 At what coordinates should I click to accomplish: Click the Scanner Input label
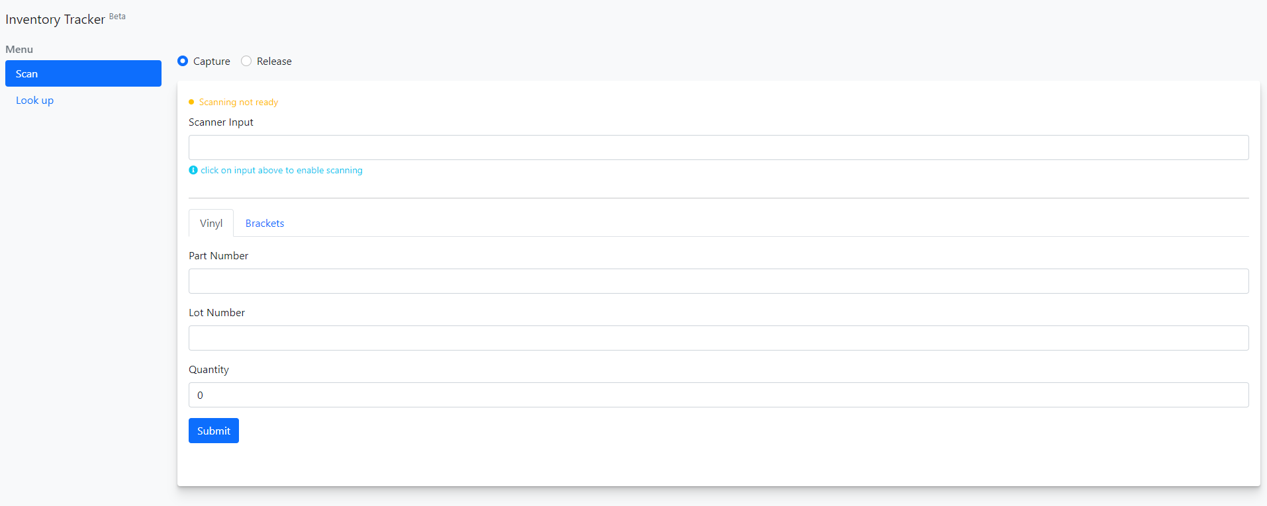pos(221,122)
